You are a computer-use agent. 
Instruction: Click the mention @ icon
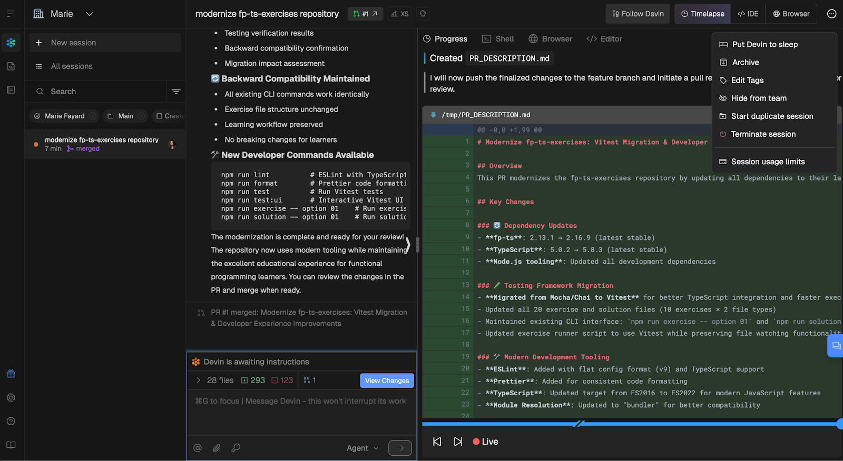198,448
